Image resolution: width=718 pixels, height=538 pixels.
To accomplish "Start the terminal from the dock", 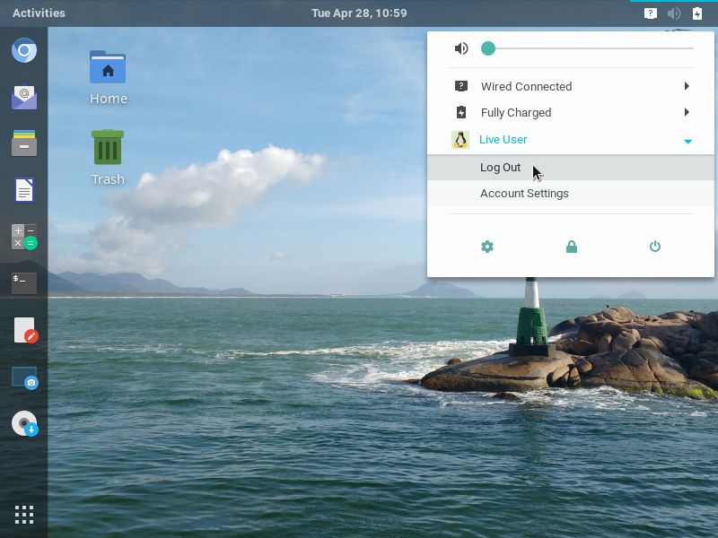I will (x=24, y=282).
